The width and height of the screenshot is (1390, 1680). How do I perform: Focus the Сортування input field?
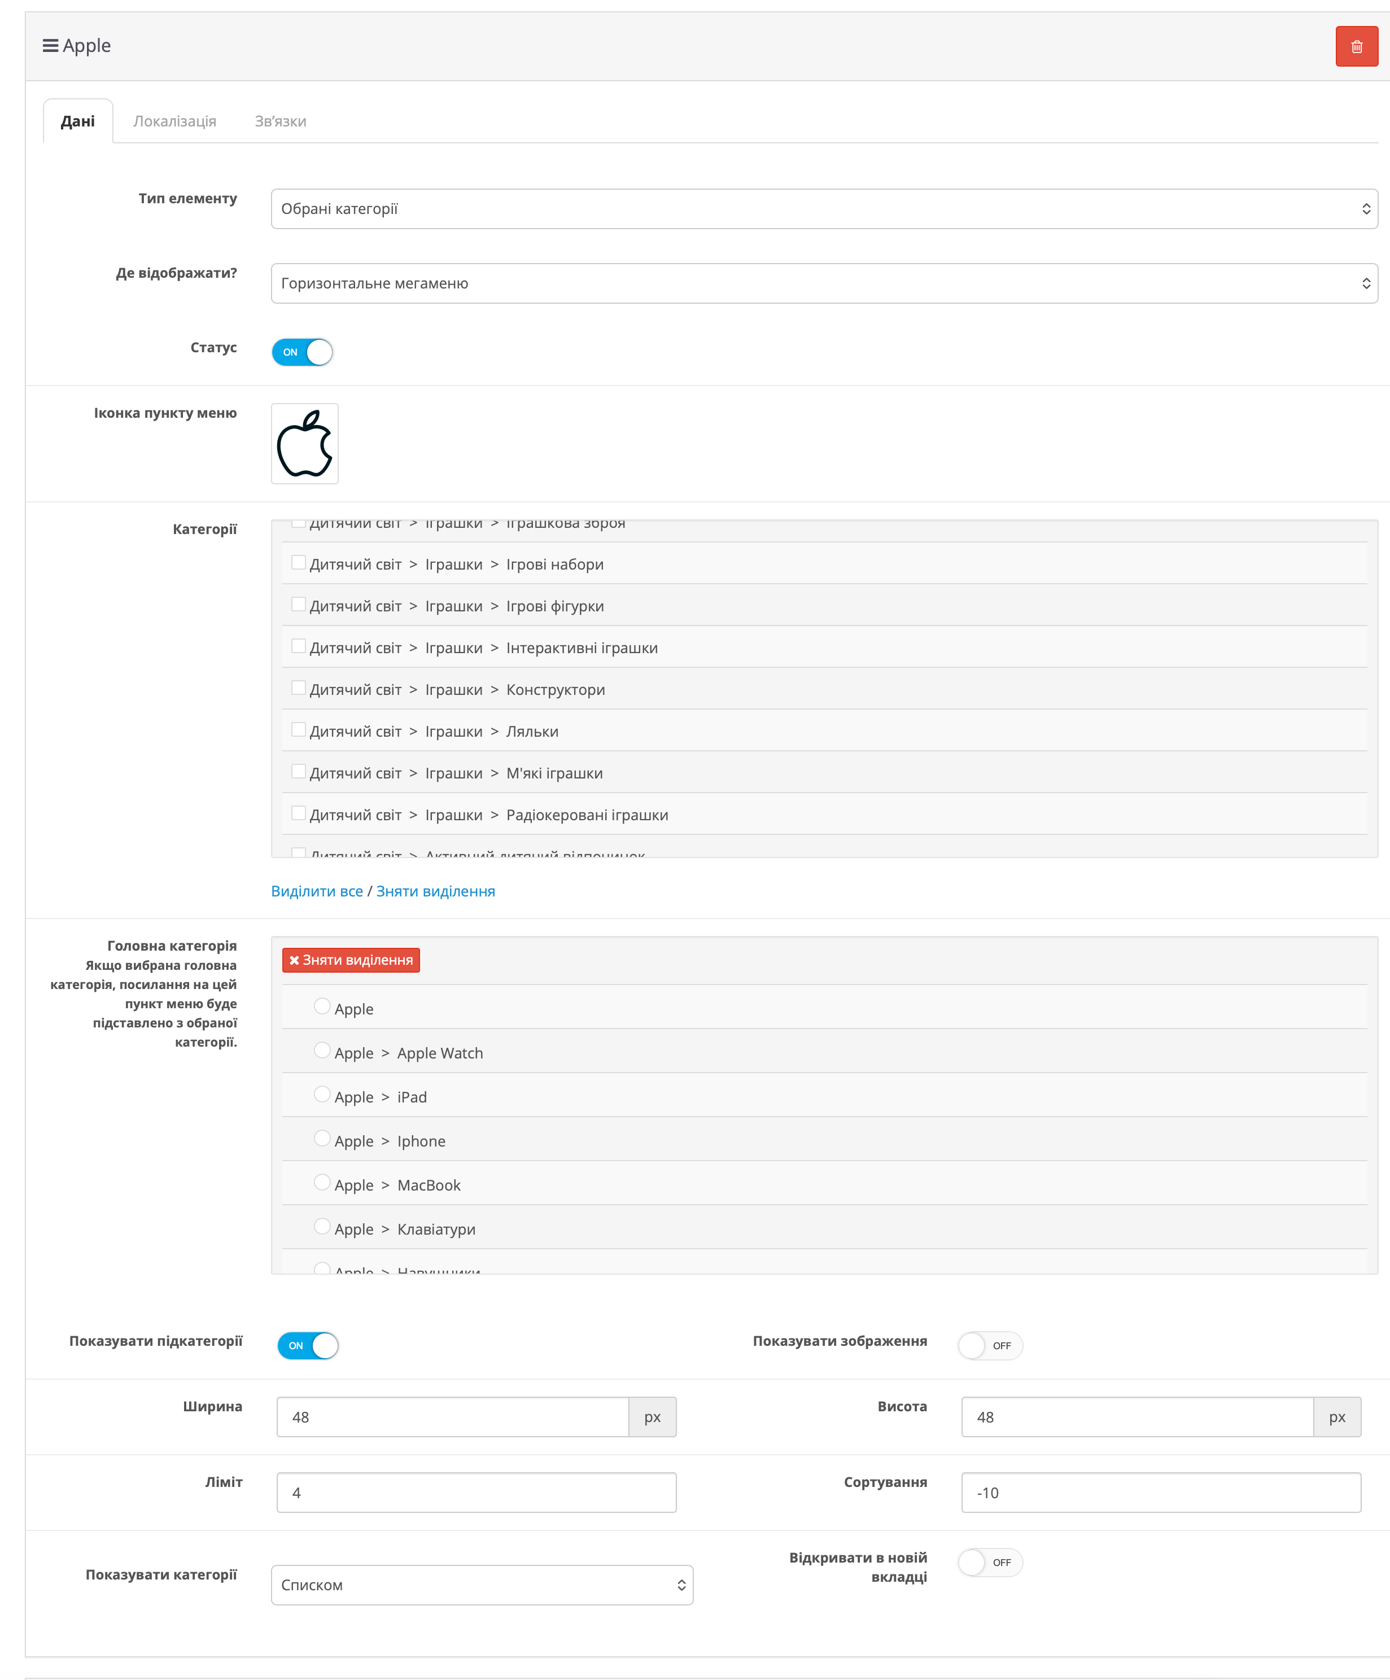point(1160,1493)
